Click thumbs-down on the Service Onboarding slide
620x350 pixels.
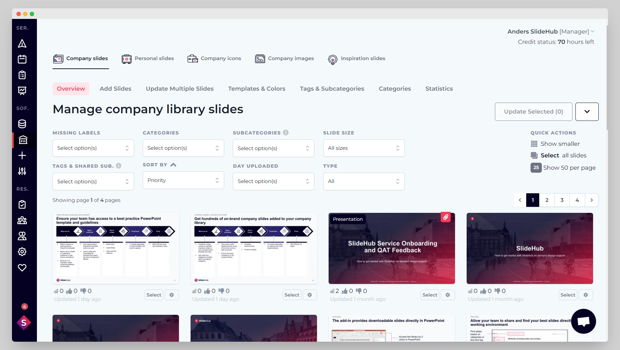[359, 291]
